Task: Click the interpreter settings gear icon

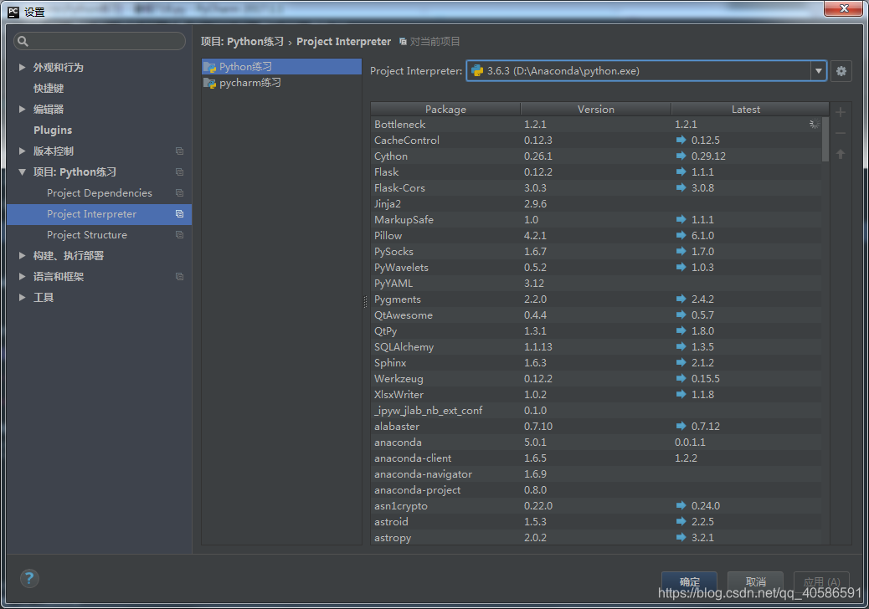Action: click(x=841, y=71)
